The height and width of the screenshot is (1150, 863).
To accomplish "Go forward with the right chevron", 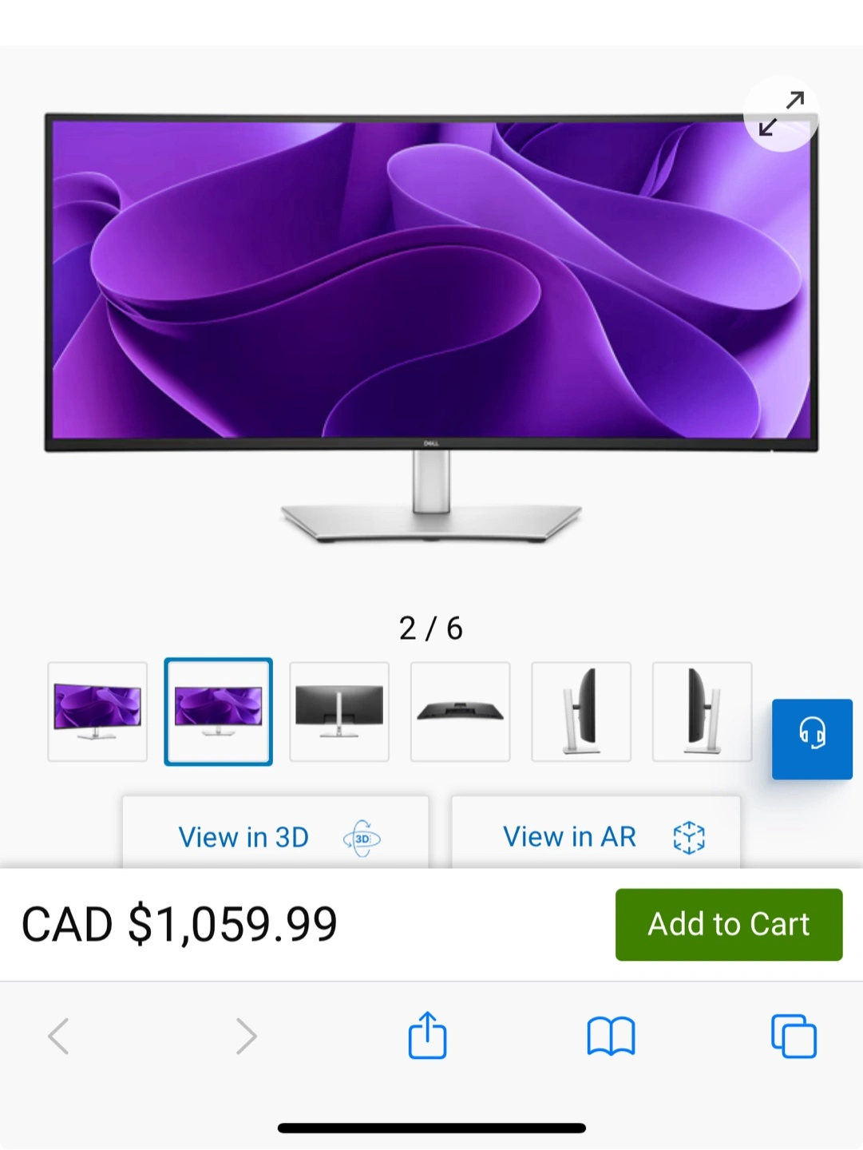I will [246, 1037].
